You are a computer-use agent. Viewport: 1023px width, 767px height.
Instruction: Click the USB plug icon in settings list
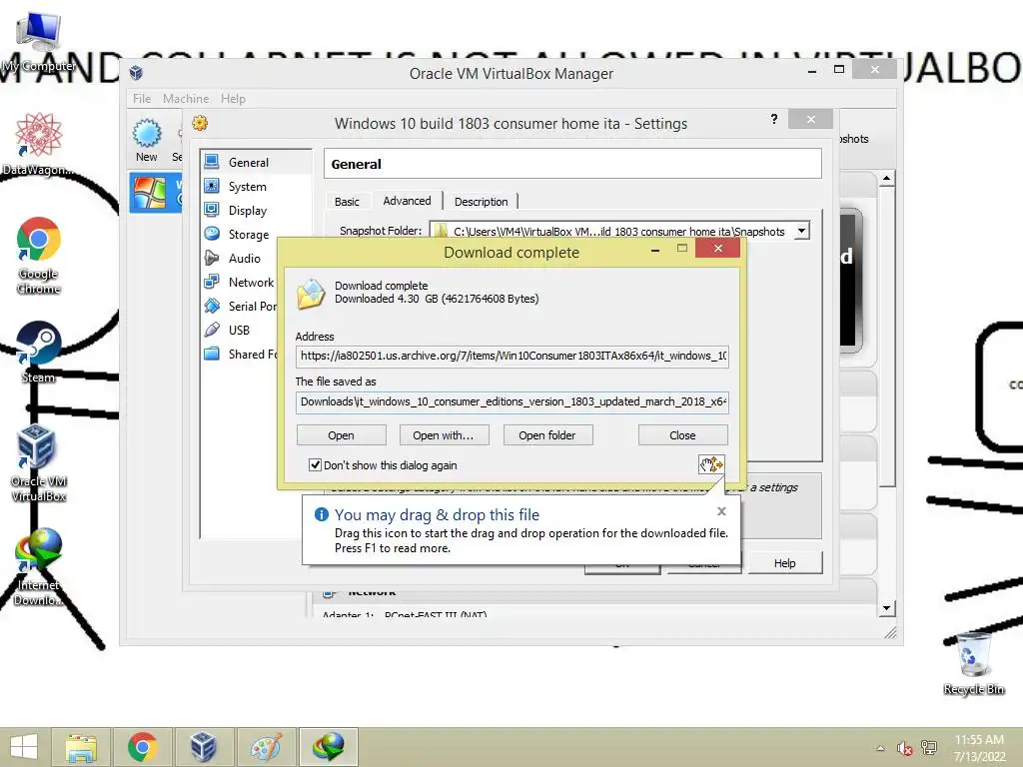(x=212, y=330)
